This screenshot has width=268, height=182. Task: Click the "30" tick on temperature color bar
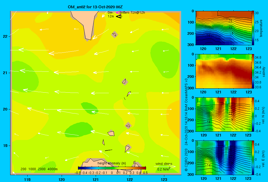click(257, 13)
